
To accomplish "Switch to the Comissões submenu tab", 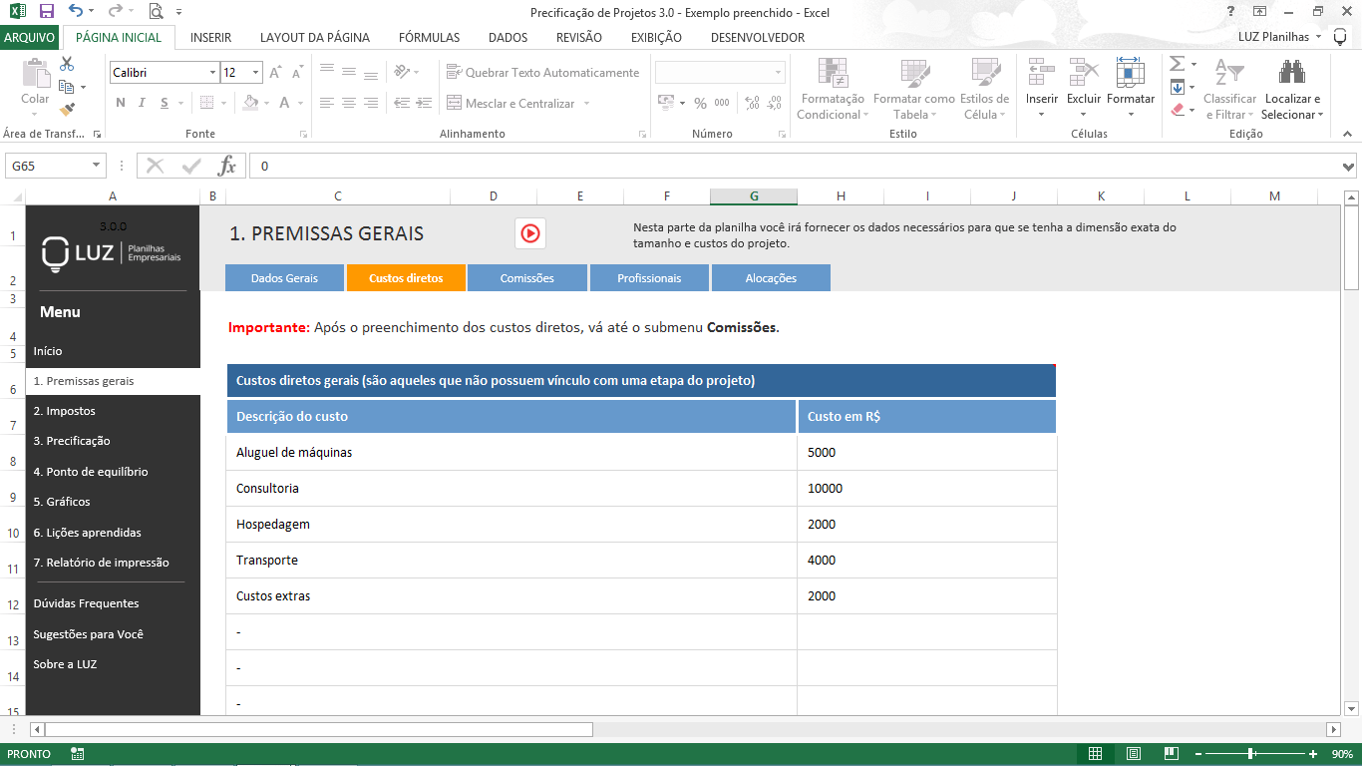I will [526, 278].
